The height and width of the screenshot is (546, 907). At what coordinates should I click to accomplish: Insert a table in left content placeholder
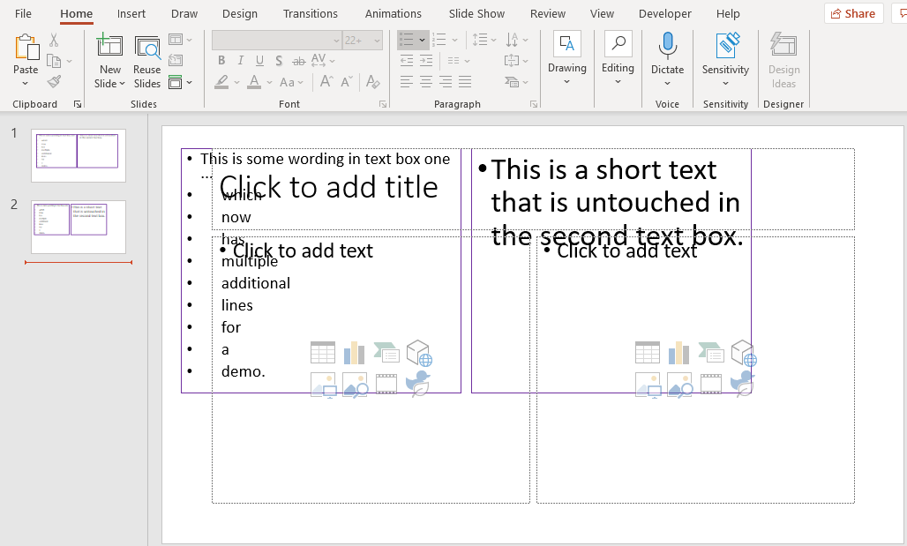[323, 352]
